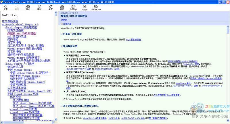The image size is (230, 124).
Task: Click contents pane horizontal scroll-left arrow
Action: click(2, 122)
